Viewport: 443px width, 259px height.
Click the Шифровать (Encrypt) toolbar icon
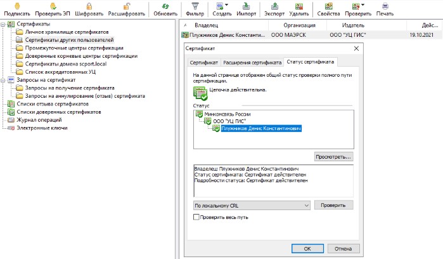(x=89, y=5)
